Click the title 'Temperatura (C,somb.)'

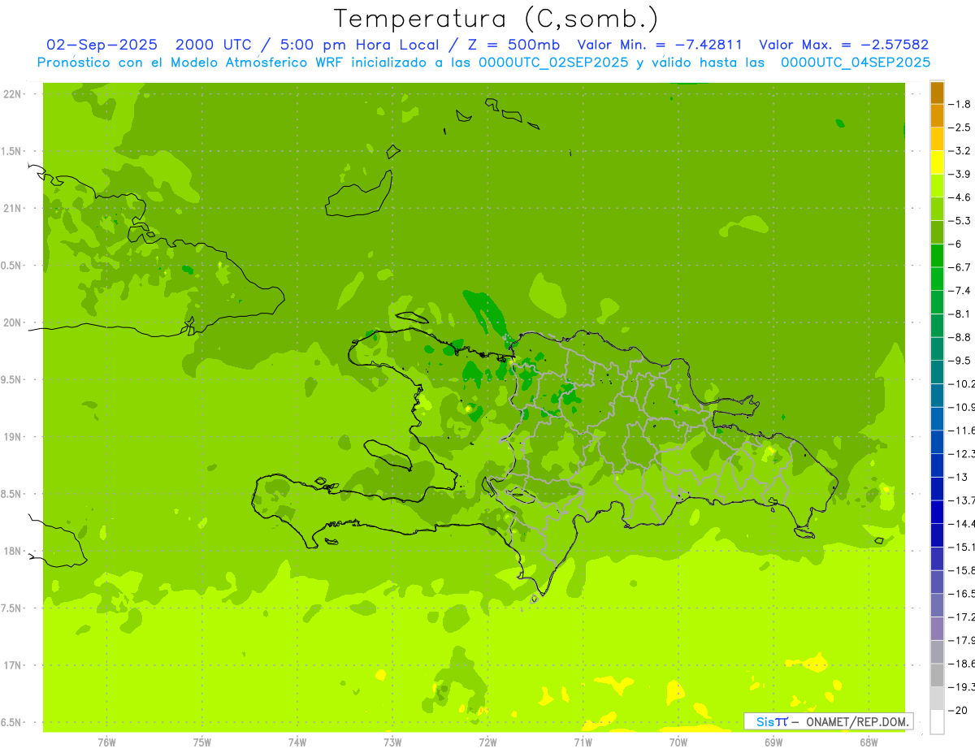(x=496, y=18)
